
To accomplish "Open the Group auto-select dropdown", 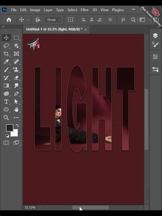I will pos(53,20).
